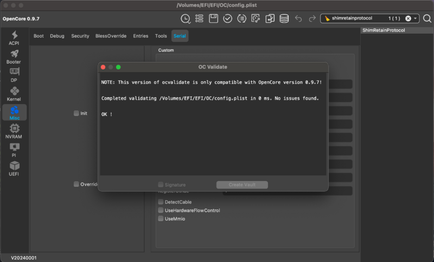
Task: Open the Kernel section
Action: coord(14,93)
